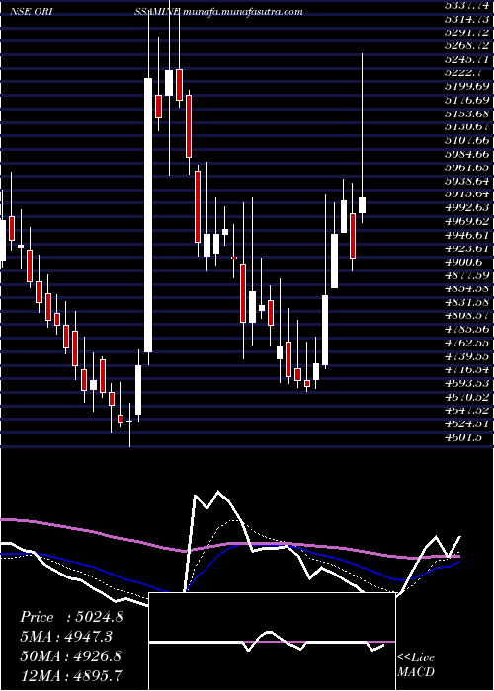The height and width of the screenshot is (691, 494).
Task: Click the 4693.53 price axis label
Action: [x=465, y=384]
